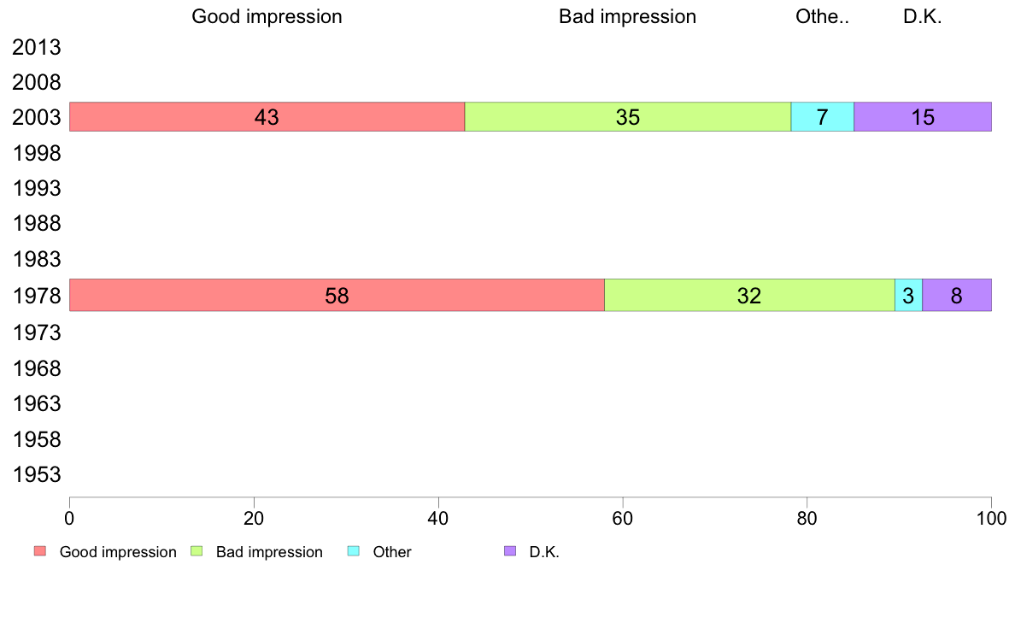Click the green Bad impression legend swatch

(197, 552)
